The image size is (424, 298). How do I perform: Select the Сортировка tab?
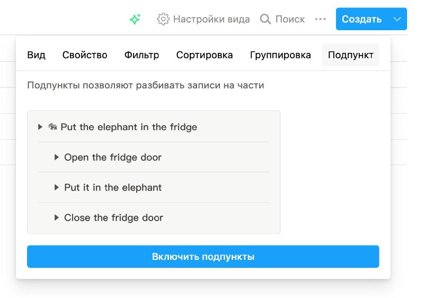click(x=205, y=55)
